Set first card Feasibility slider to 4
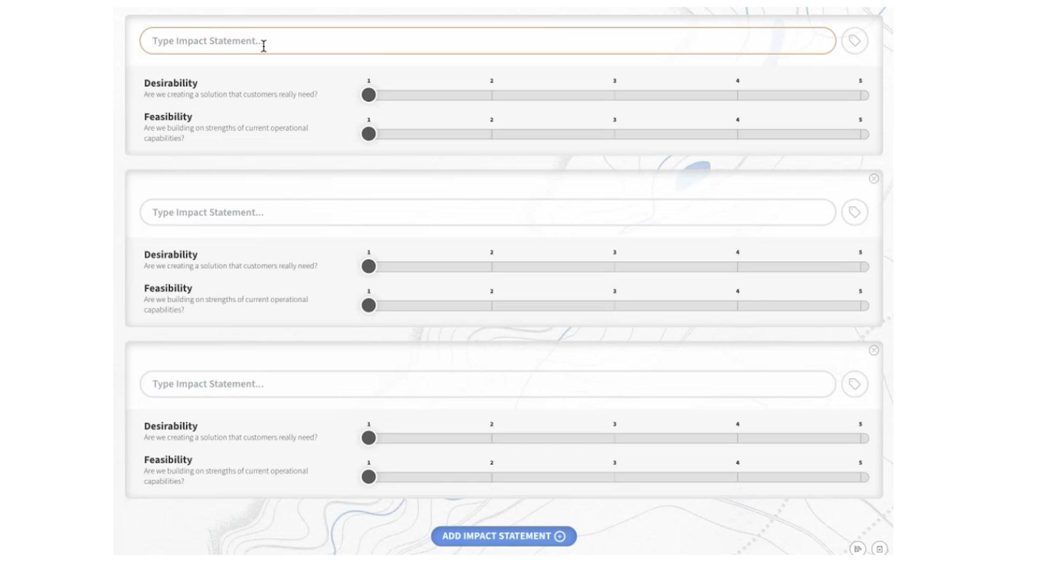 (x=737, y=134)
